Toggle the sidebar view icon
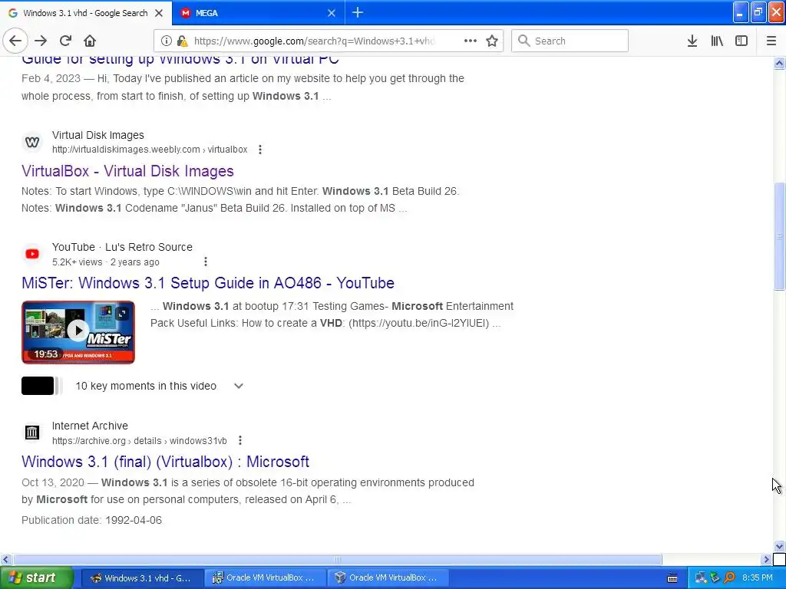This screenshot has width=786, height=589. pyautogui.click(x=741, y=41)
